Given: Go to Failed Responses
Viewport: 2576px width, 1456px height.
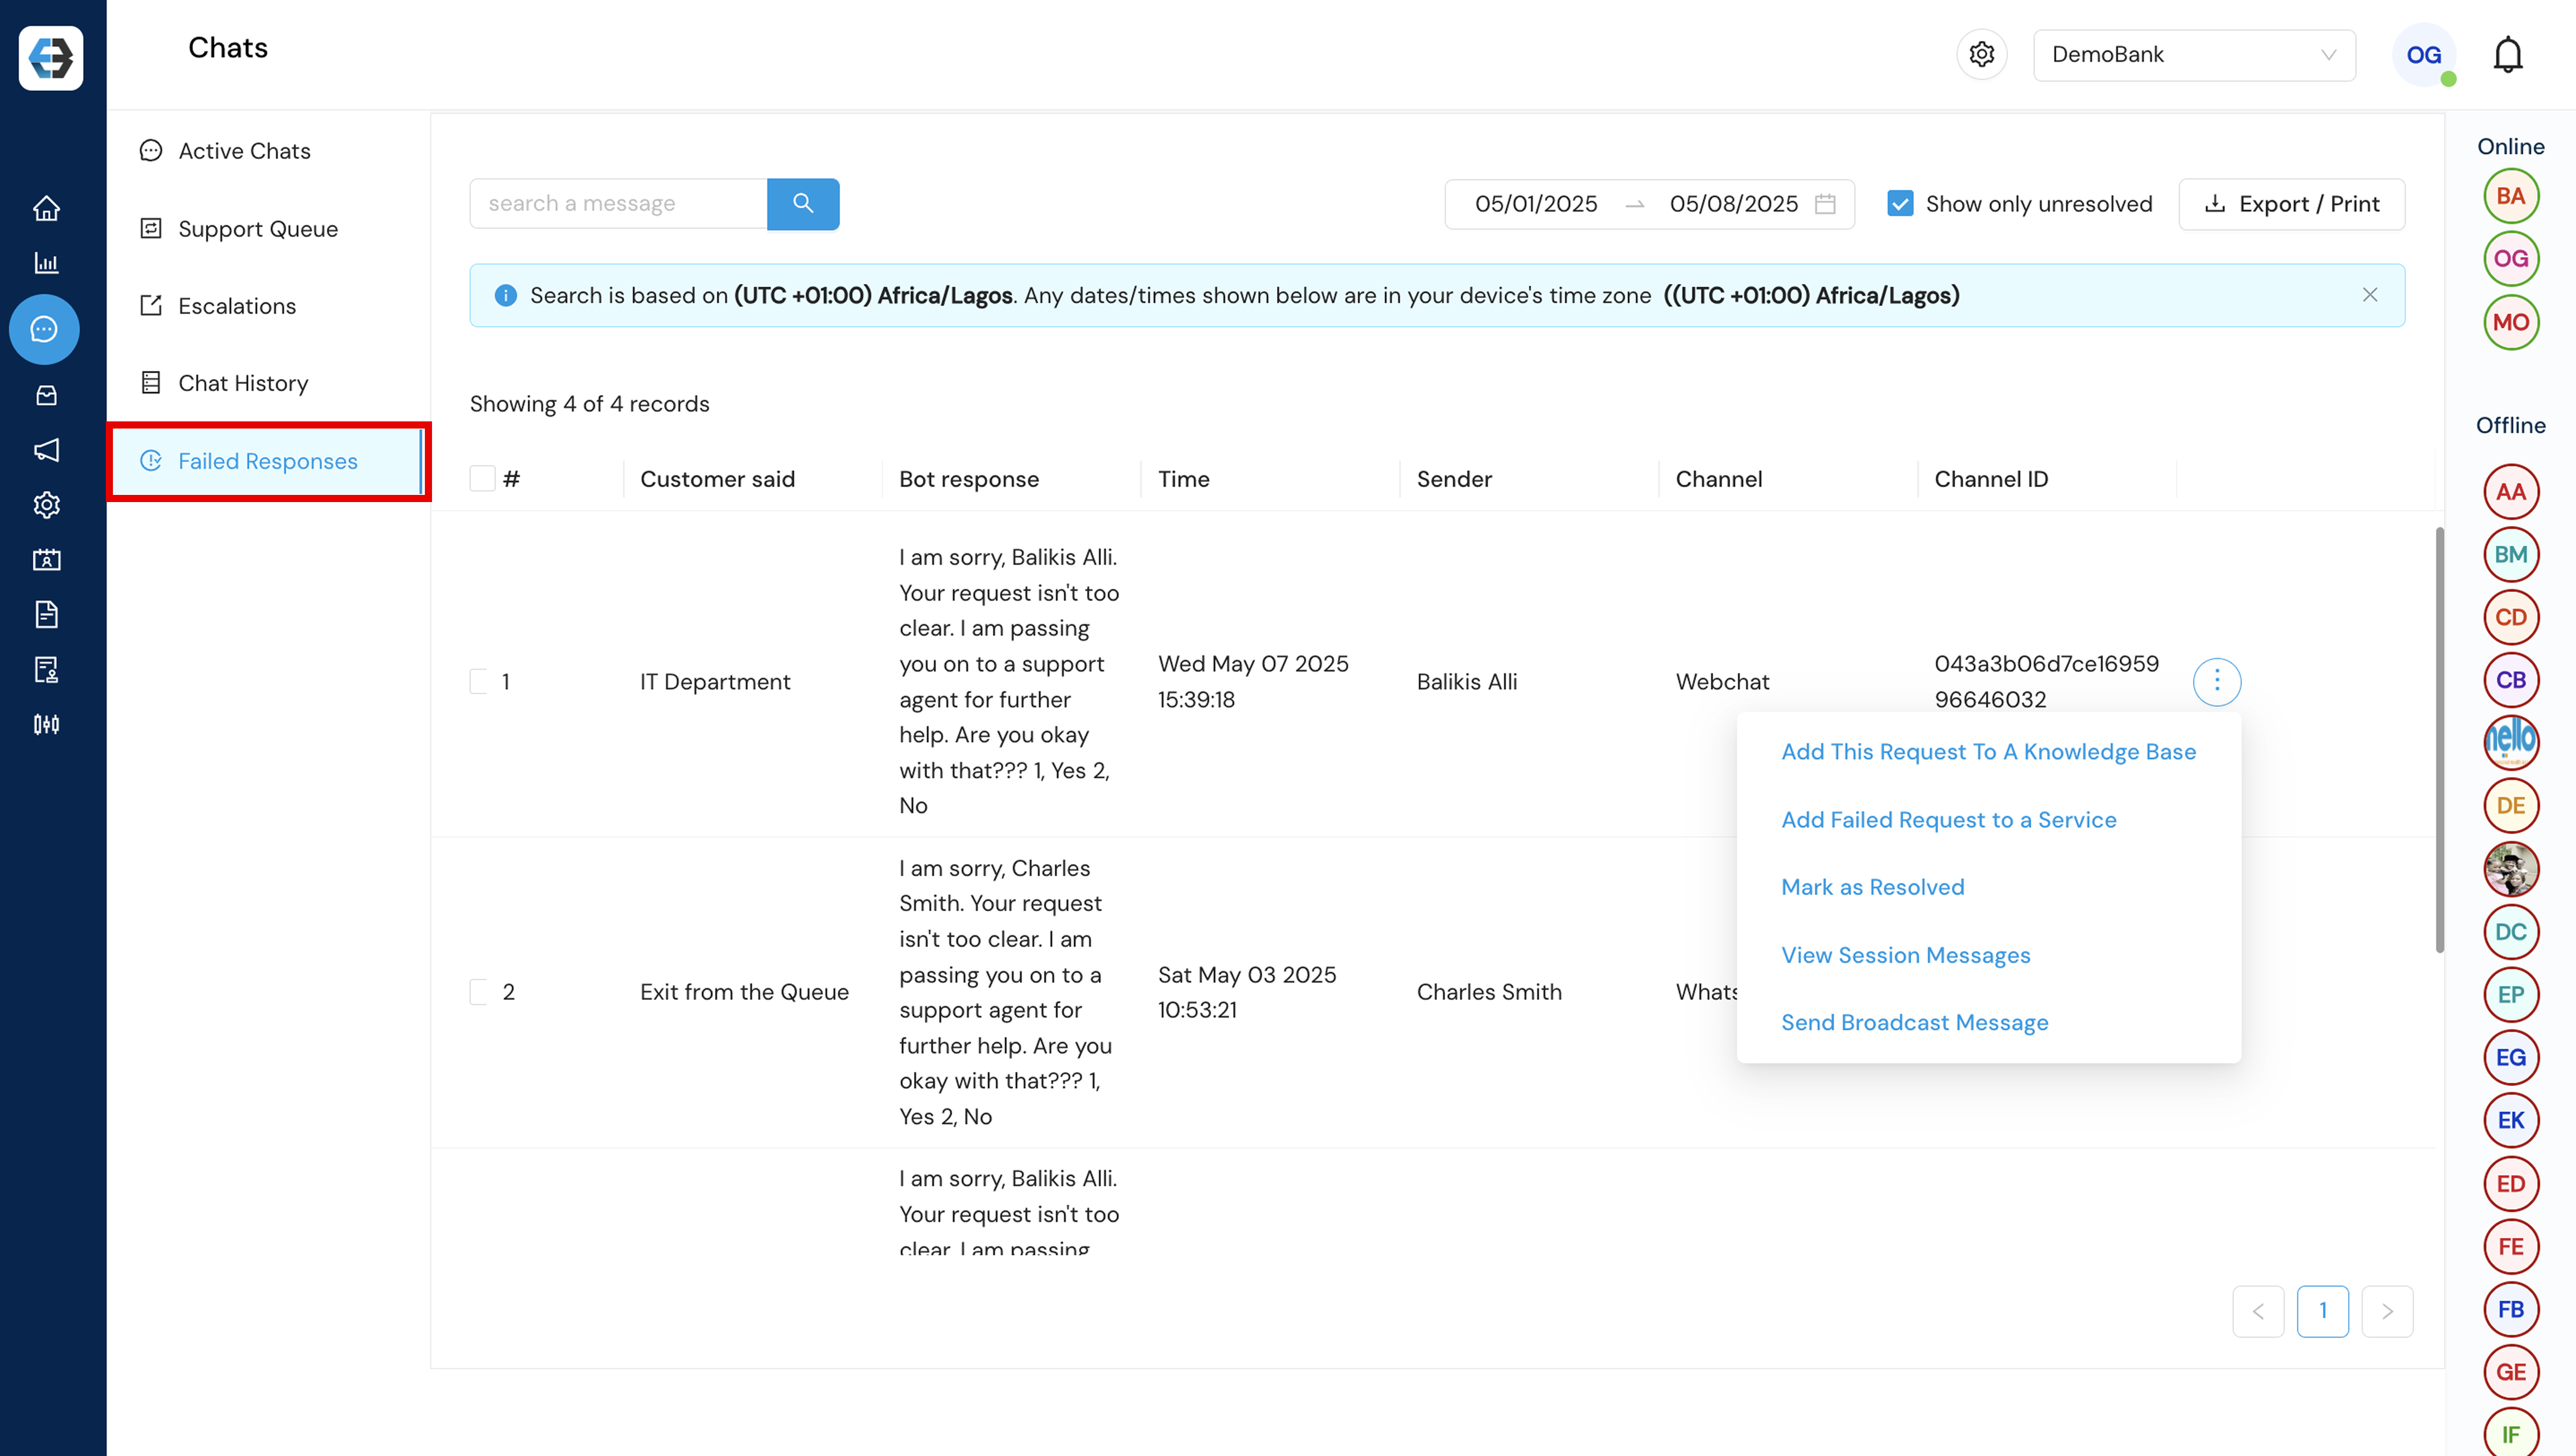Looking at the screenshot, I should click(x=267, y=461).
